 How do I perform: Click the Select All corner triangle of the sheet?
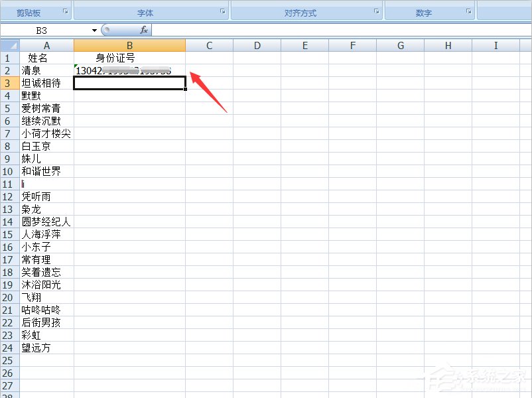[9, 45]
